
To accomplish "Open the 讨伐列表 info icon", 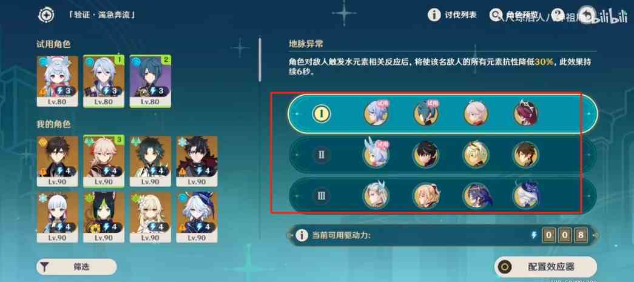I will pos(434,15).
